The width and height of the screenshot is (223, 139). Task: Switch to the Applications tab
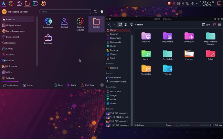[10, 85]
